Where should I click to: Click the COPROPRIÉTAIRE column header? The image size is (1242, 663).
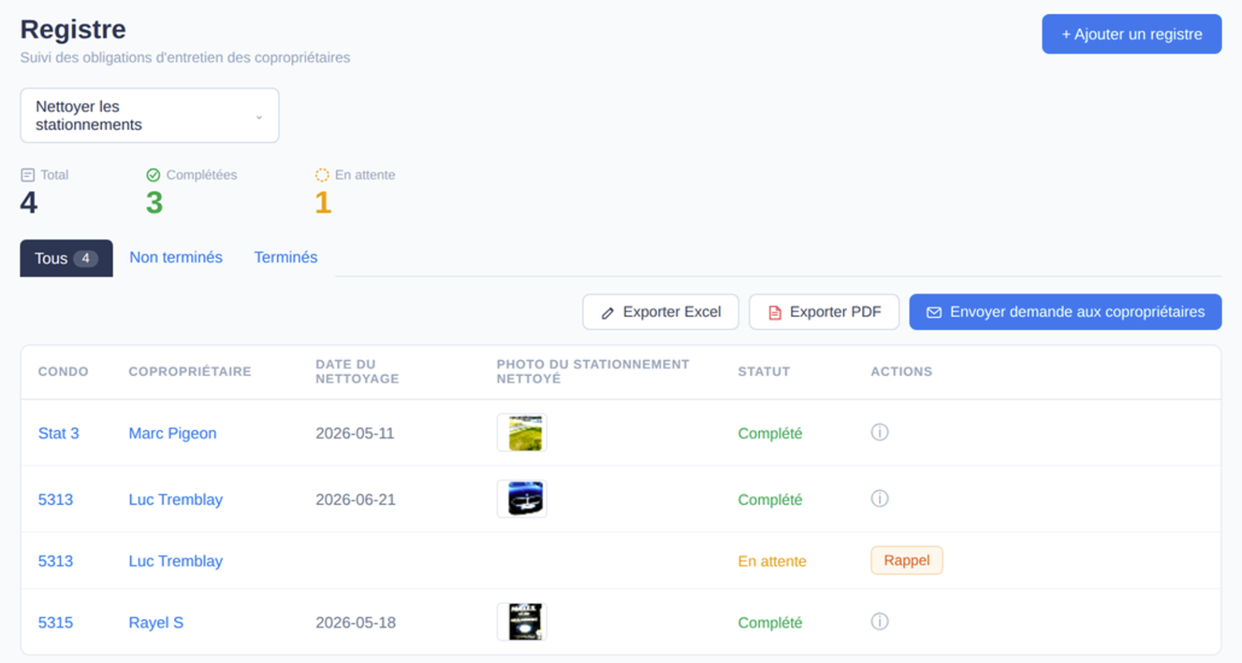(x=190, y=372)
